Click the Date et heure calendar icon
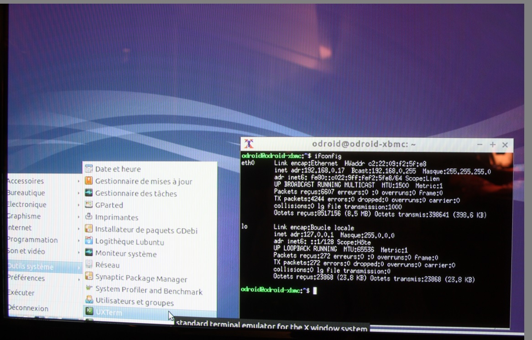Screen dimensions: 532x340 [89, 169]
